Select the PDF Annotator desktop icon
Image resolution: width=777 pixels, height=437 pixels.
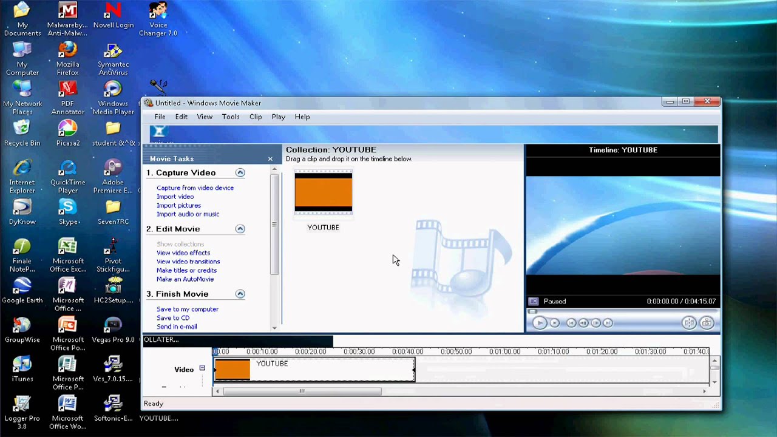click(67, 98)
